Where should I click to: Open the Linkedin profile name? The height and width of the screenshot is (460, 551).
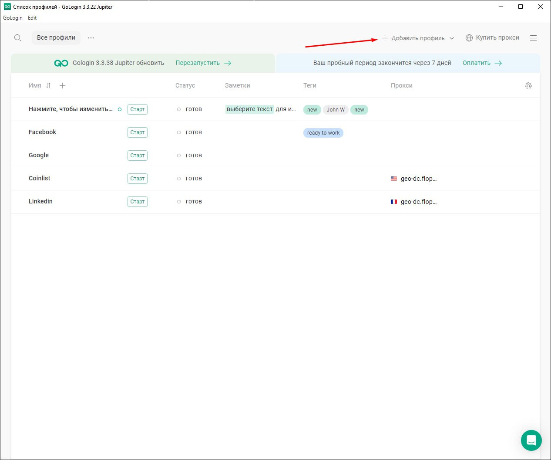point(40,201)
